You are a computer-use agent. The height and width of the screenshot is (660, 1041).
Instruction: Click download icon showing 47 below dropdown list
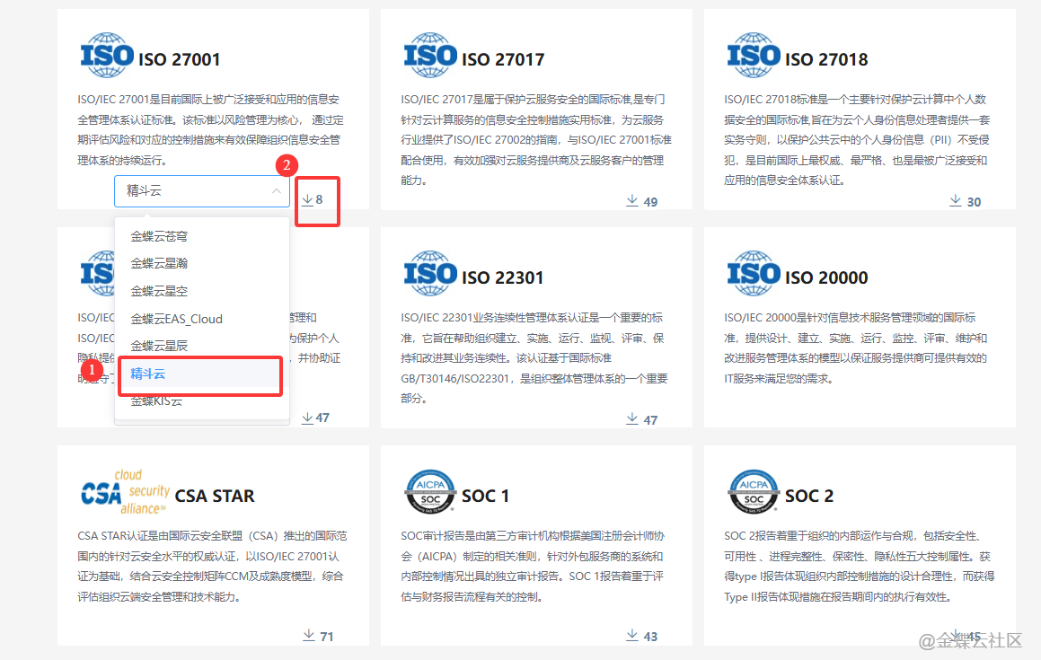(x=307, y=418)
